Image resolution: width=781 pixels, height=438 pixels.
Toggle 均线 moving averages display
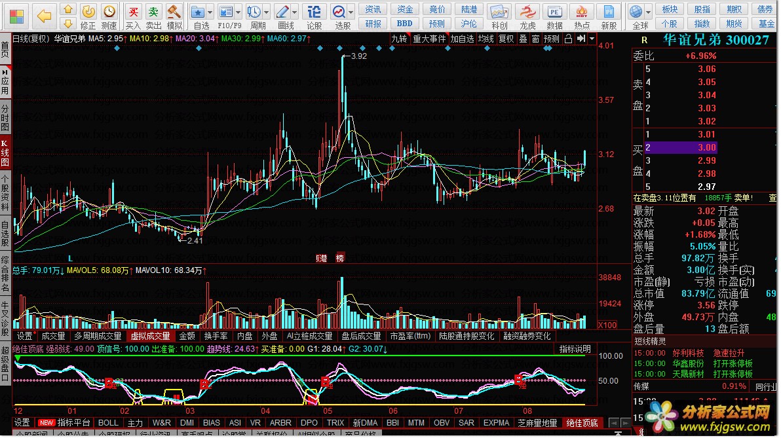(x=486, y=39)
